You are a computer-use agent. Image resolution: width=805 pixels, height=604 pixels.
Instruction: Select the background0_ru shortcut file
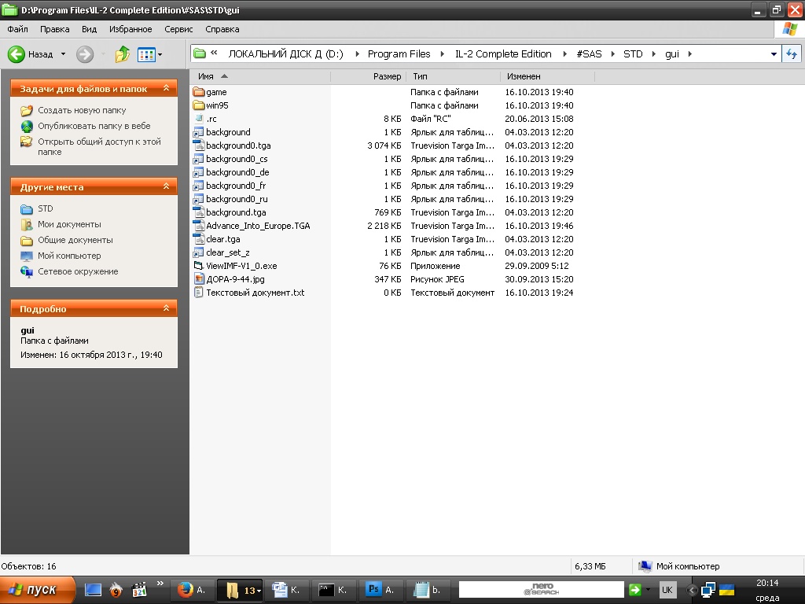tap(237, 199)
